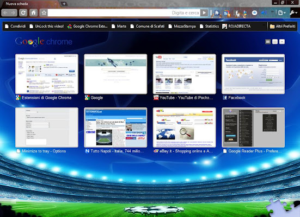Open the wrench settings menu

pyautogui.click(x=293, y=13)
